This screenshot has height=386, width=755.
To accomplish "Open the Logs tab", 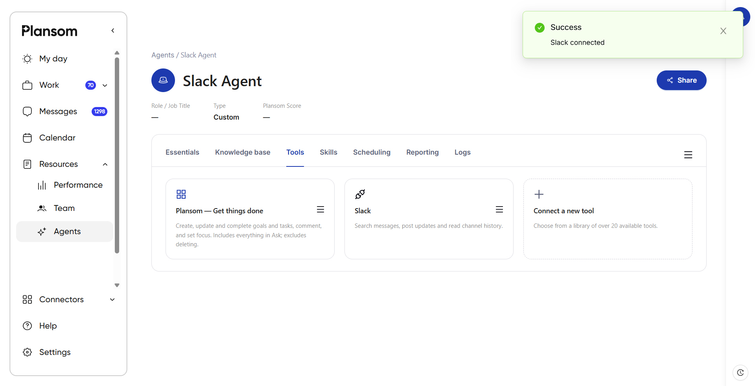I will tap(462, 152).
